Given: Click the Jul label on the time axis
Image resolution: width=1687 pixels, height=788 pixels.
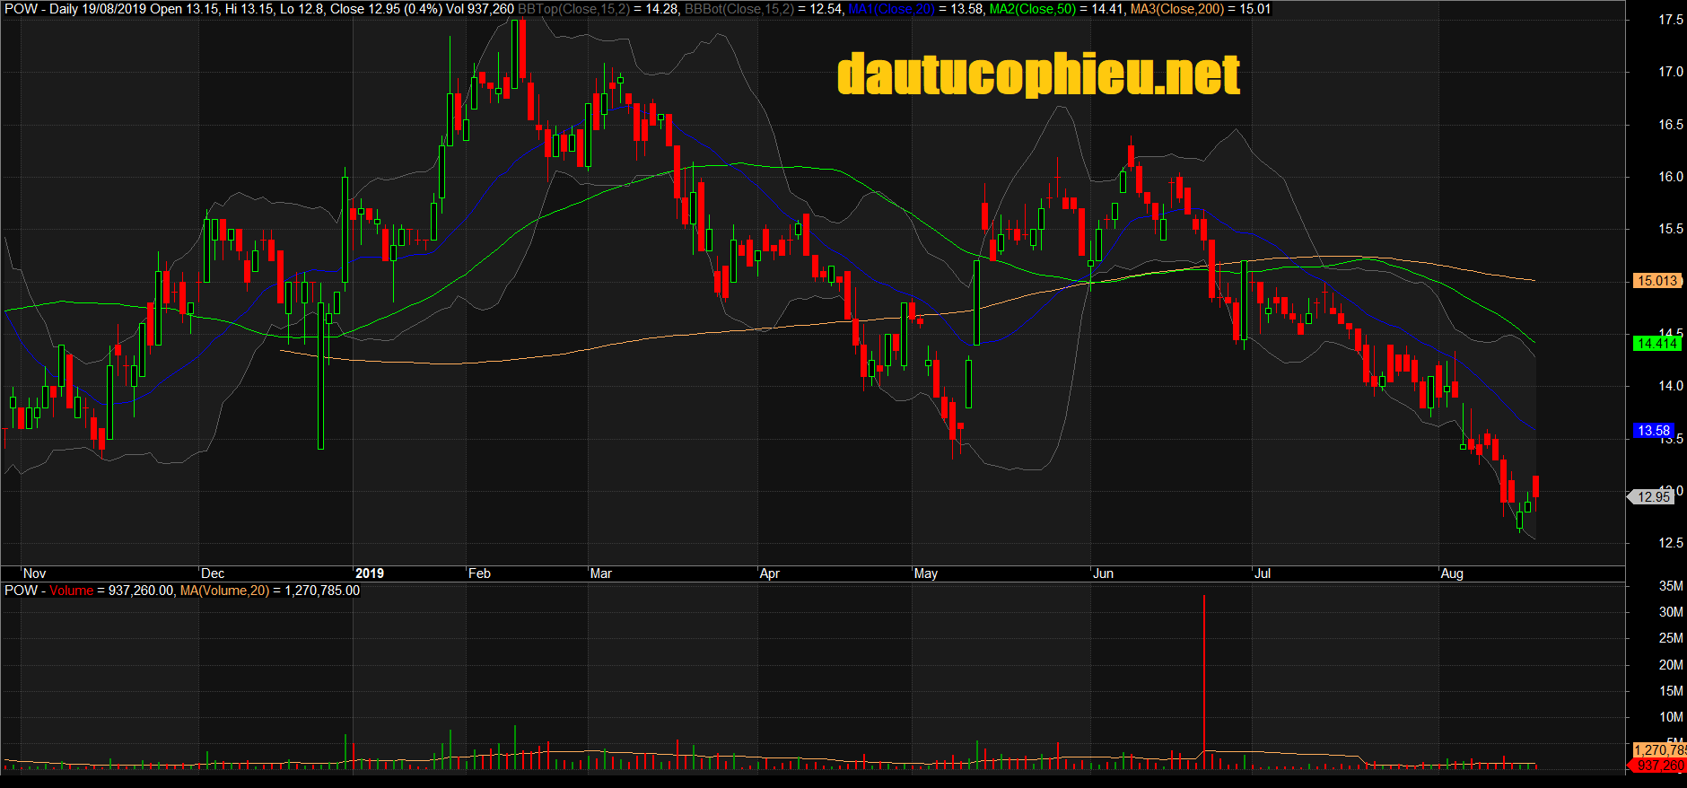Looking at the screenshot, I should pyautogui.click(x=1263, y=573).
